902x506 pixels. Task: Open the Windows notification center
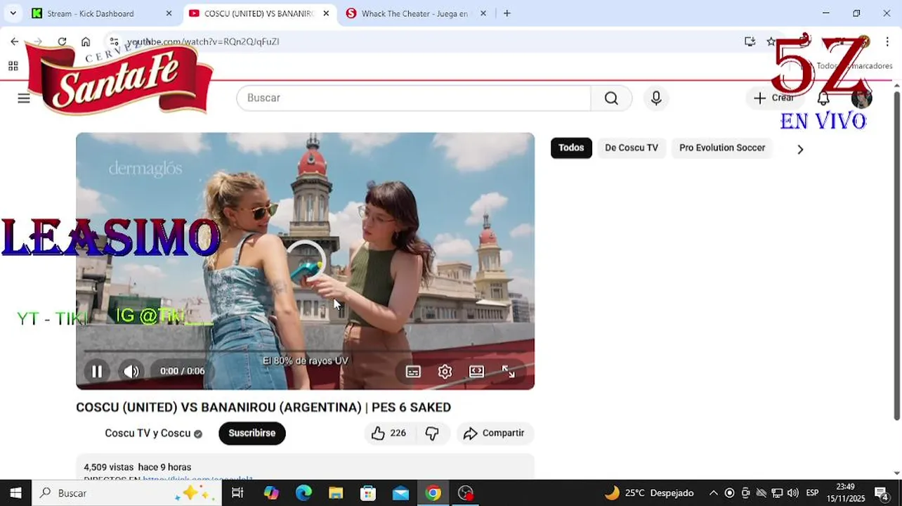[882, 493]
